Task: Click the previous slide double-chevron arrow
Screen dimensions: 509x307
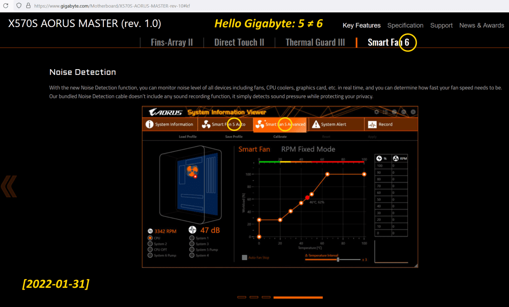Action: tap(9, 187)
